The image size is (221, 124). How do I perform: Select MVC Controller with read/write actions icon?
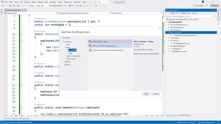tap(90, 46)
